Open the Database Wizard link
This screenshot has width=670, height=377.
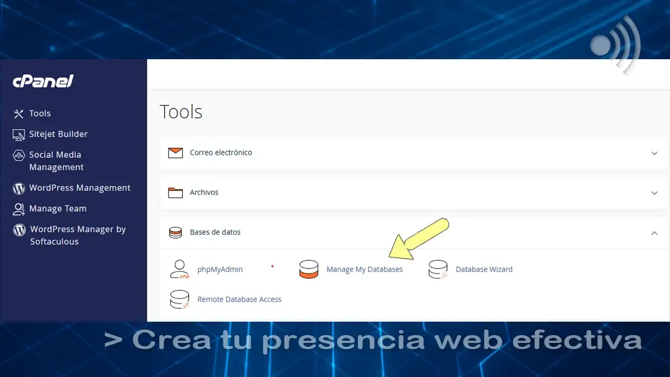484,269
